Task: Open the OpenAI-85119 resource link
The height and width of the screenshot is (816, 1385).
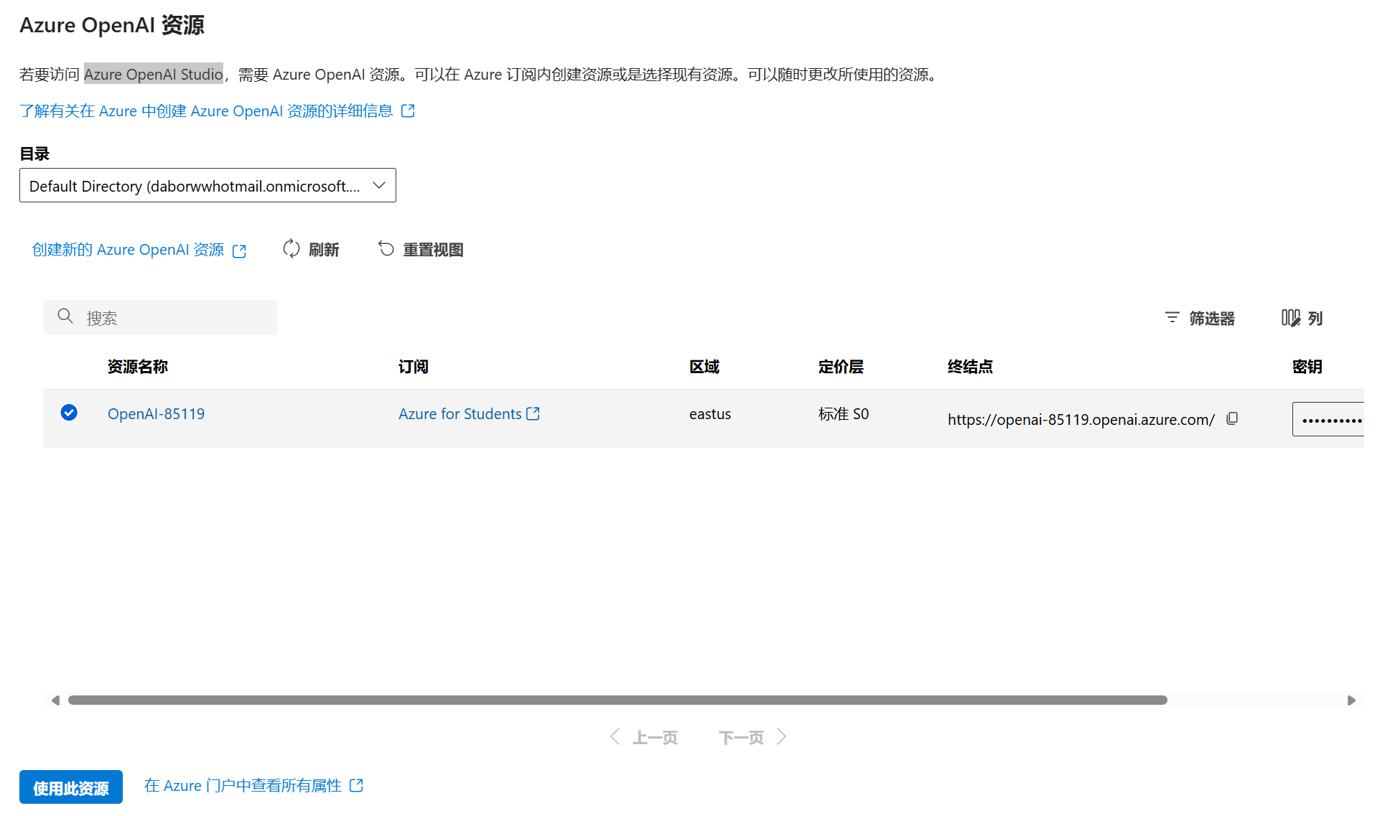Action: 156,413
